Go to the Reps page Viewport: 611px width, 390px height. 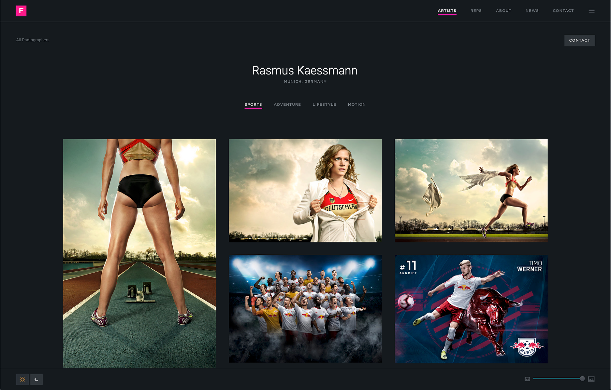(x=476, y=11)
